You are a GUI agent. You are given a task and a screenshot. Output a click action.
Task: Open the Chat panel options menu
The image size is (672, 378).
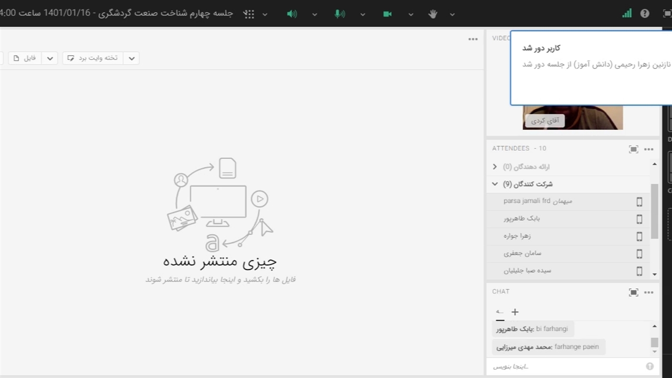click(x=649, y=292)
